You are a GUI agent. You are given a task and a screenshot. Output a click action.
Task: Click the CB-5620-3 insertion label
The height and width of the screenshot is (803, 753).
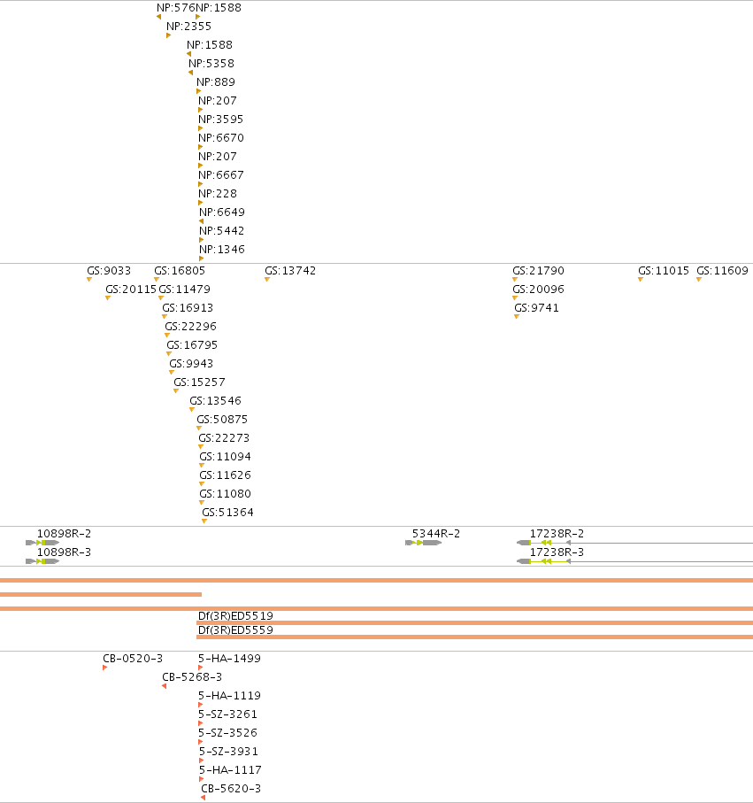231,789
